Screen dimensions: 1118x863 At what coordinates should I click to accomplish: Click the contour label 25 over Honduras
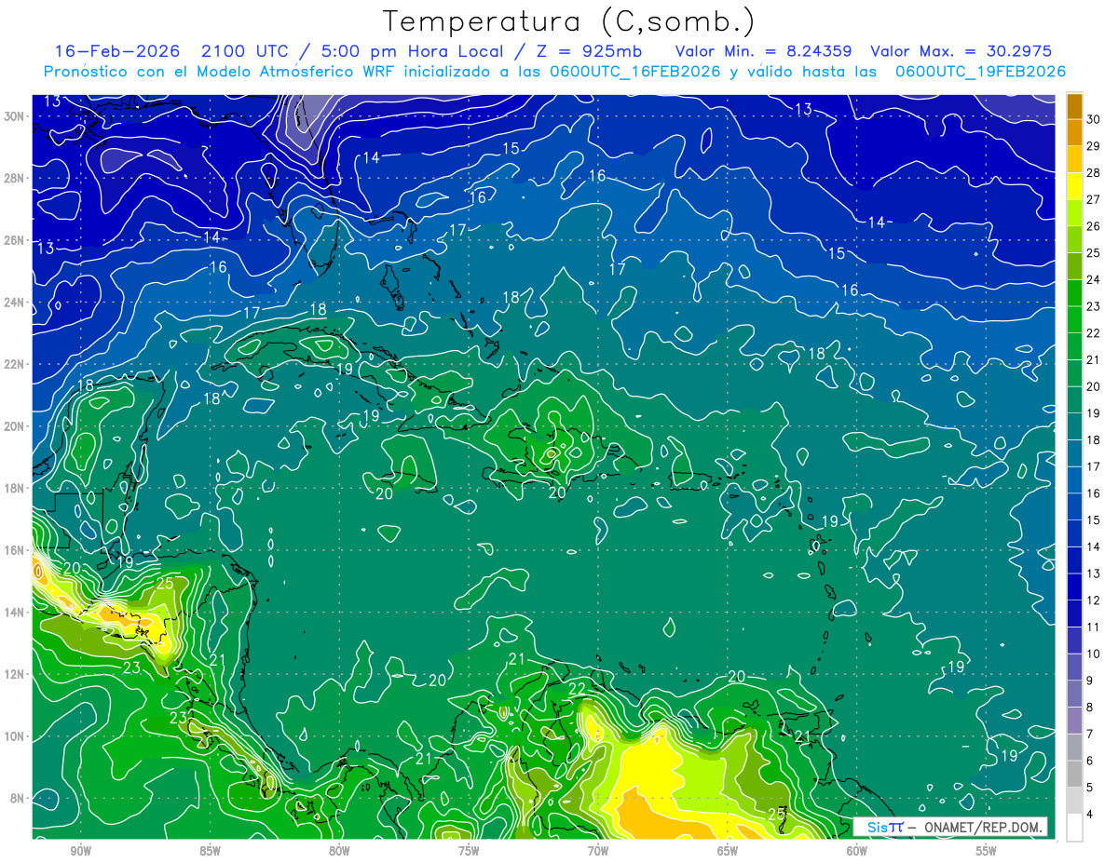point(165,584)
